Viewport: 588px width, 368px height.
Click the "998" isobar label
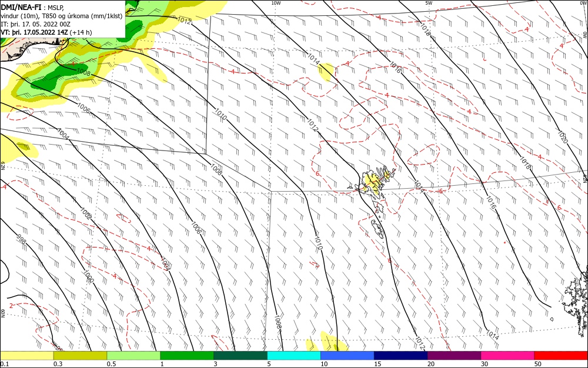point(22,240)
